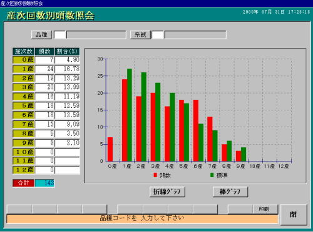Select the 8産 row label
The width and height of the screenshot is (313, 232).
point(24,133)
